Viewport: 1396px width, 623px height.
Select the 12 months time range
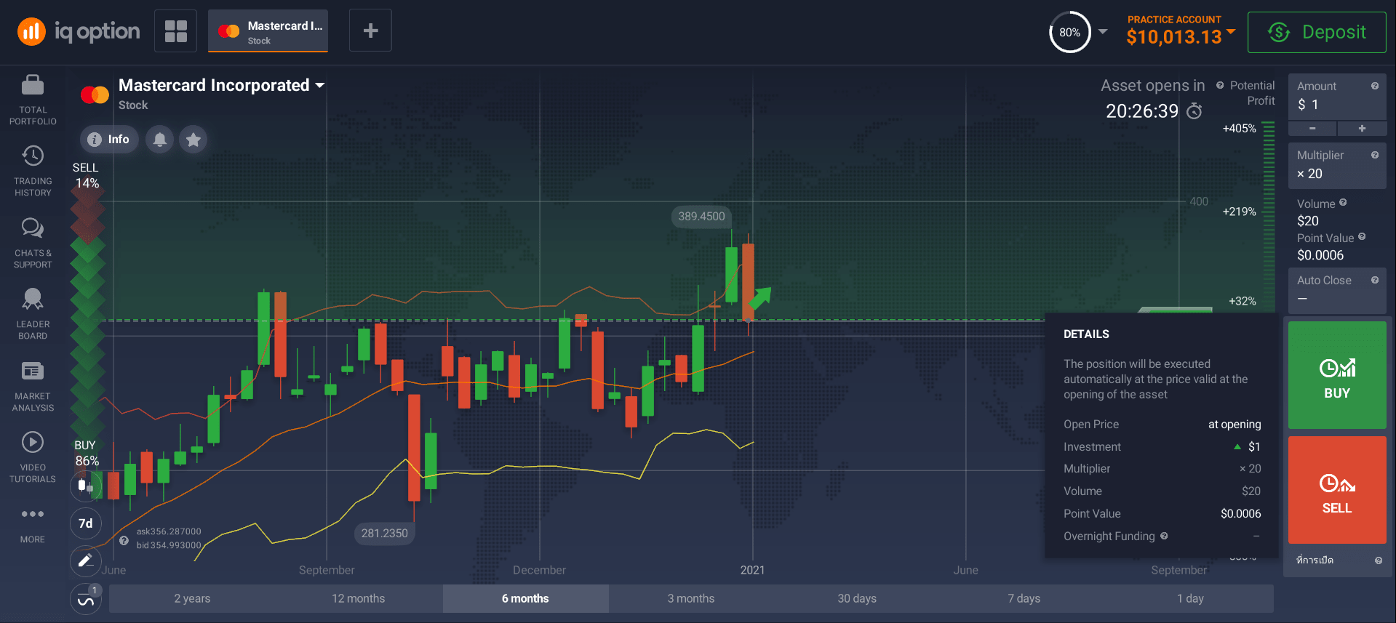click(x=359, y=598)
